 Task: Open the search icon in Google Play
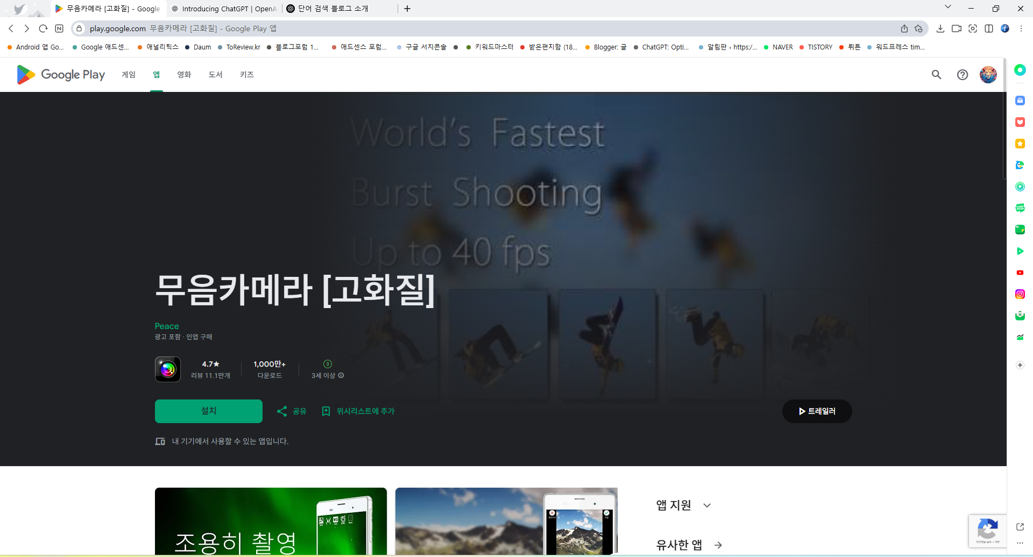(x=936, y=75)
